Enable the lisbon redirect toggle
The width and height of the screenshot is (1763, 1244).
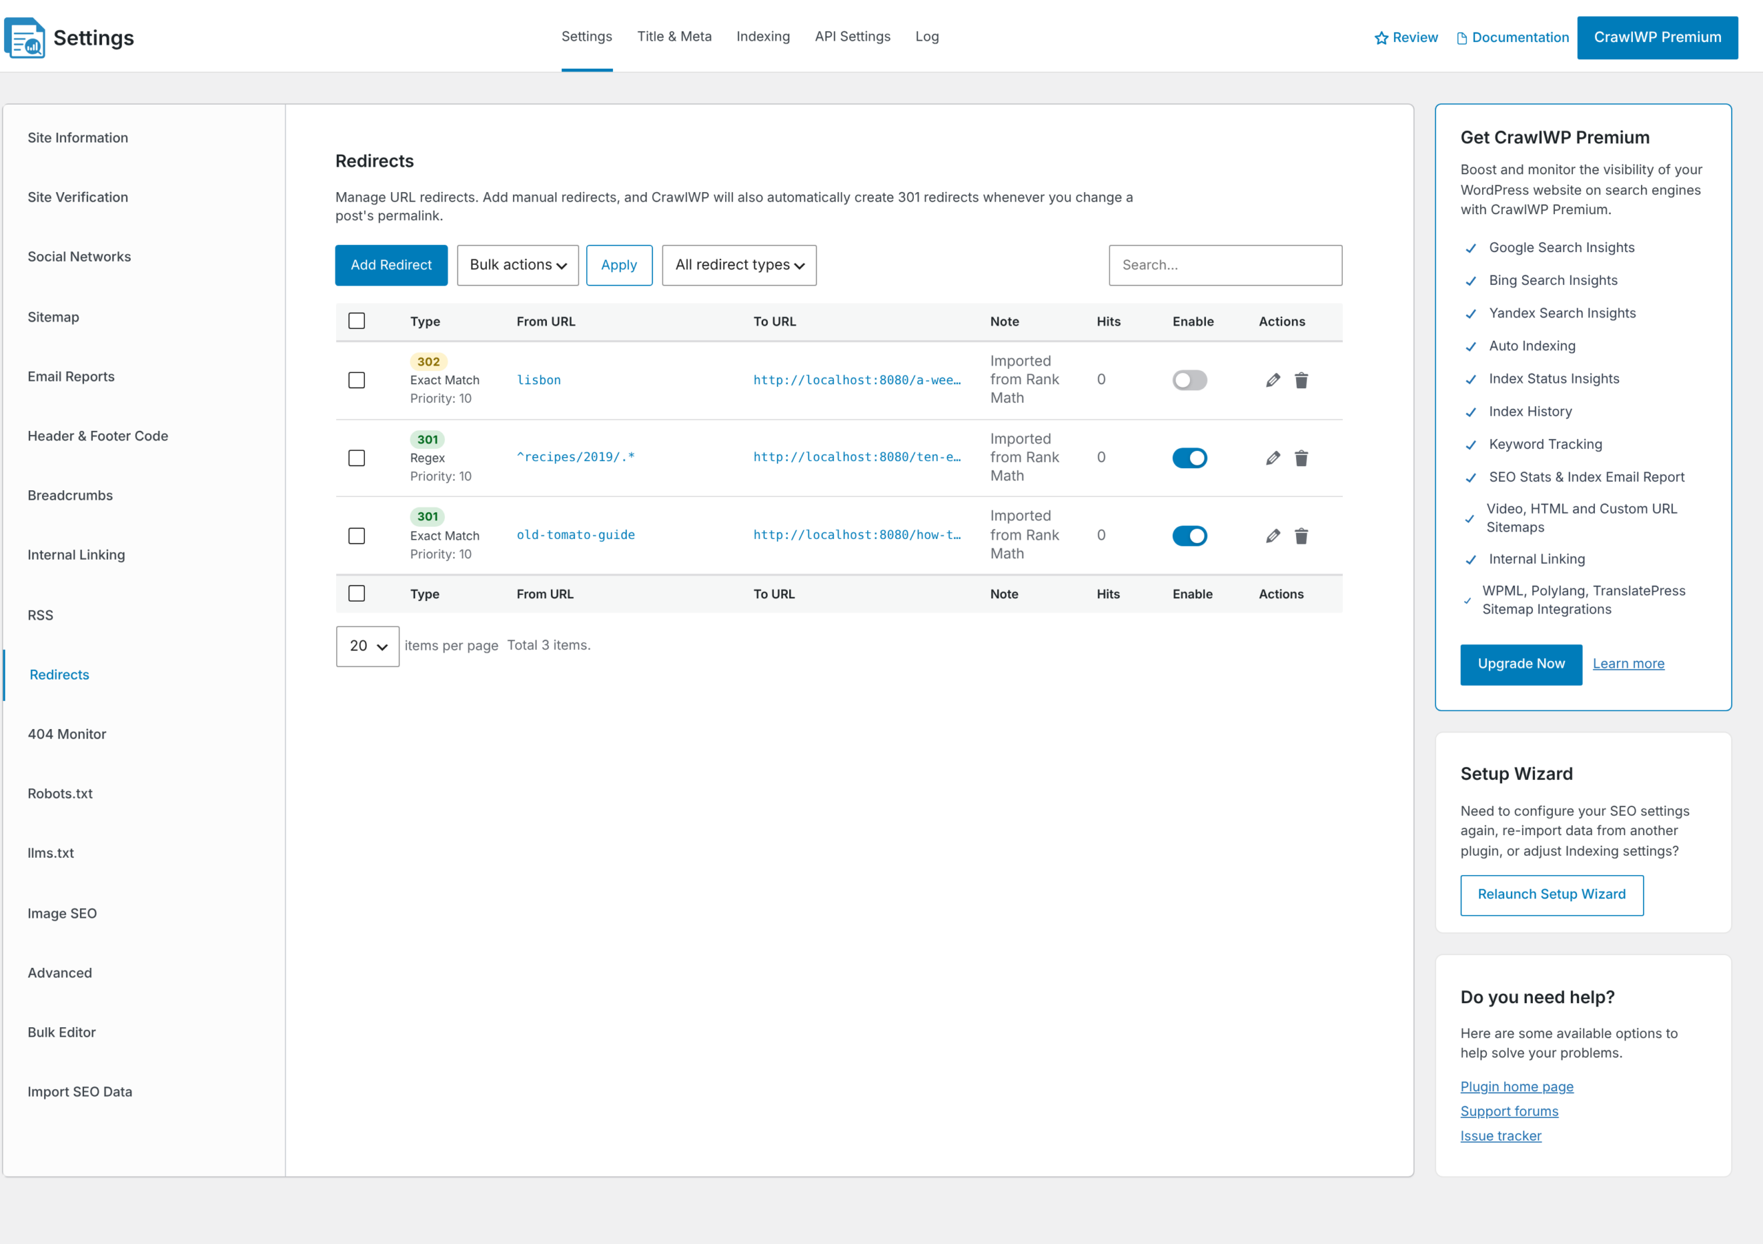pyautogui.click(x=1189, y=380)
